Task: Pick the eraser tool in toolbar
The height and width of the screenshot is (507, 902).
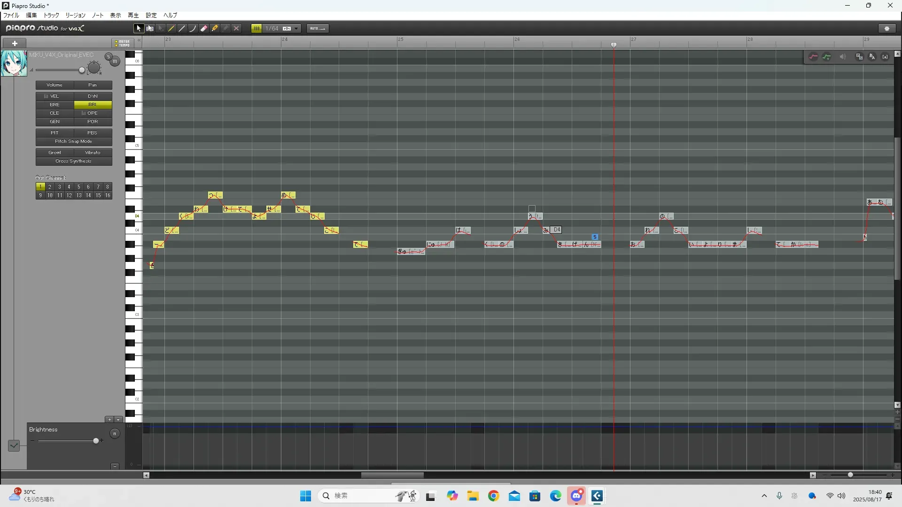Action: click(x=204, y=29)
